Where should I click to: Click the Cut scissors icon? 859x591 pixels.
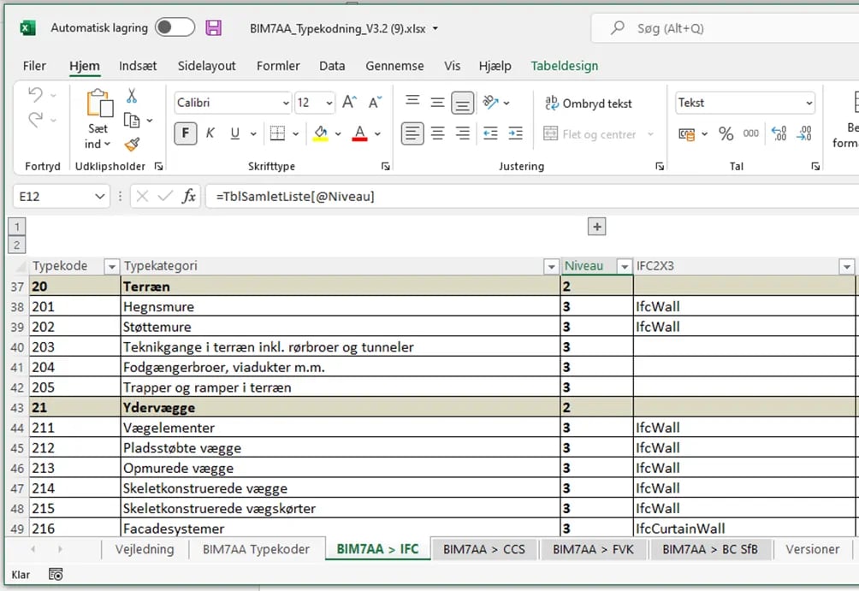click(x=132, y=95)
